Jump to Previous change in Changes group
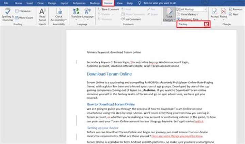The image size is (245, 144). tap(235, 9)
